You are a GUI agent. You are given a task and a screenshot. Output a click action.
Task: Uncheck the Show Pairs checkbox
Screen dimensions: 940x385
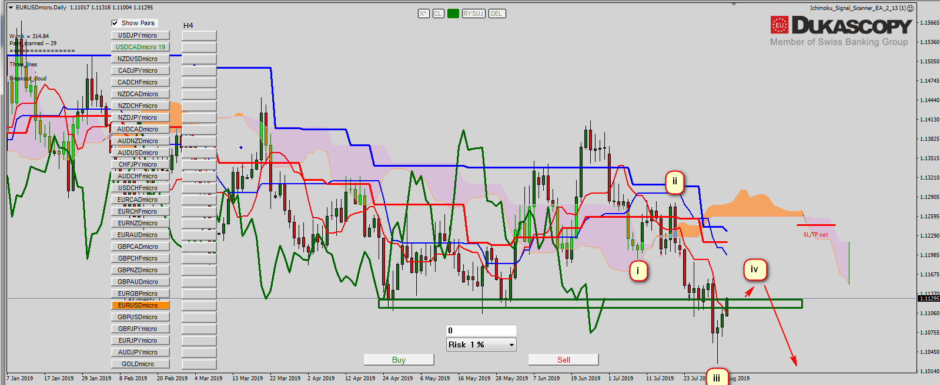point(115,23)
